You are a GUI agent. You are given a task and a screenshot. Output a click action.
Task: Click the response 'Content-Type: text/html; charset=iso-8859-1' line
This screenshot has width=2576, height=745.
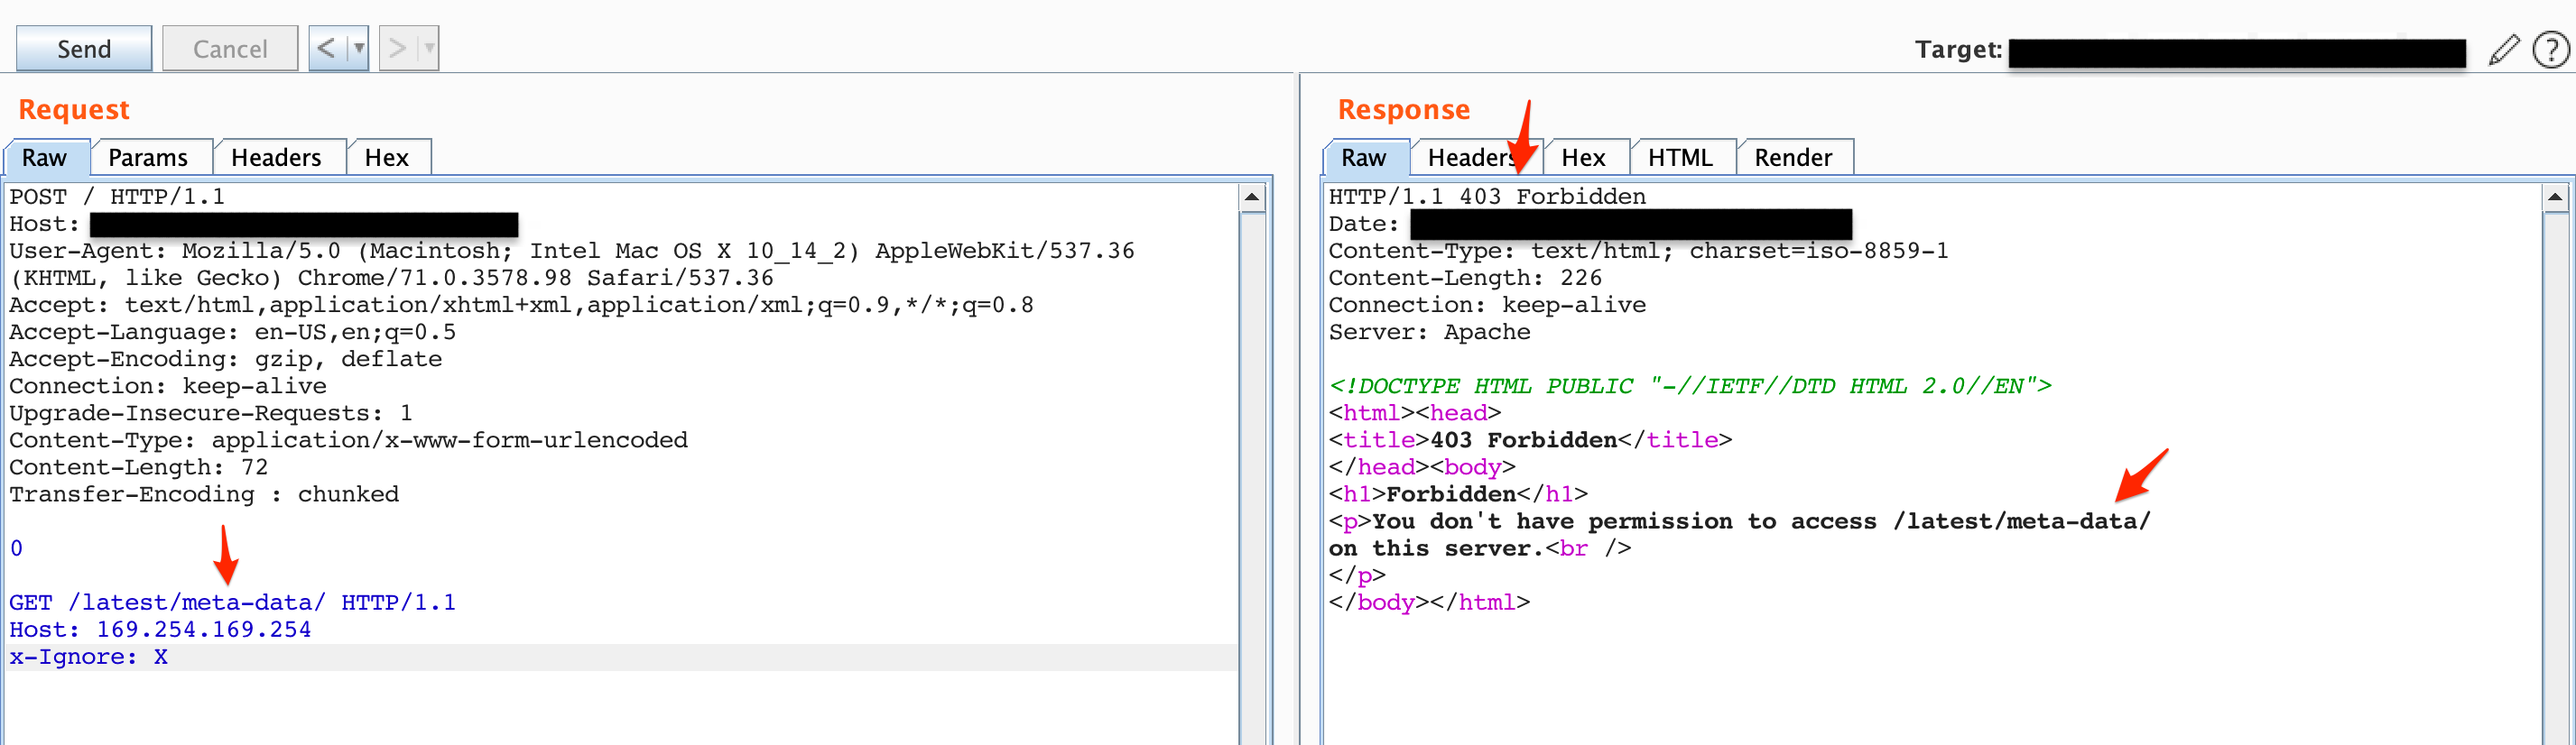click(1638, 251)
